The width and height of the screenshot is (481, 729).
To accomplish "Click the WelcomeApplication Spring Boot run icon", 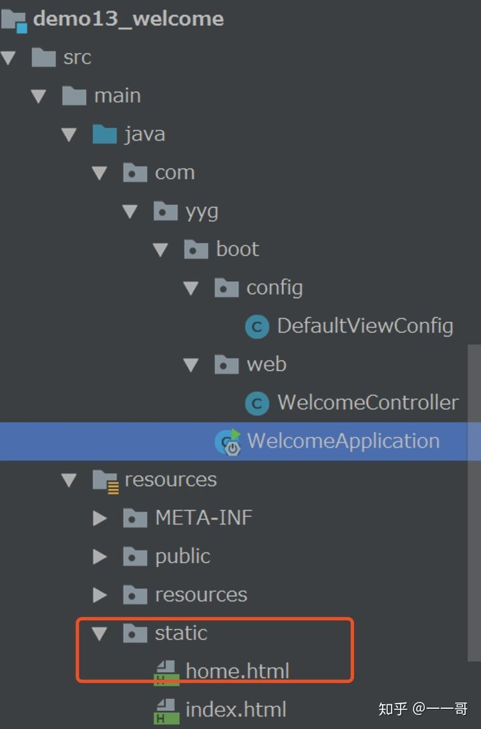I will coord(227,442).
